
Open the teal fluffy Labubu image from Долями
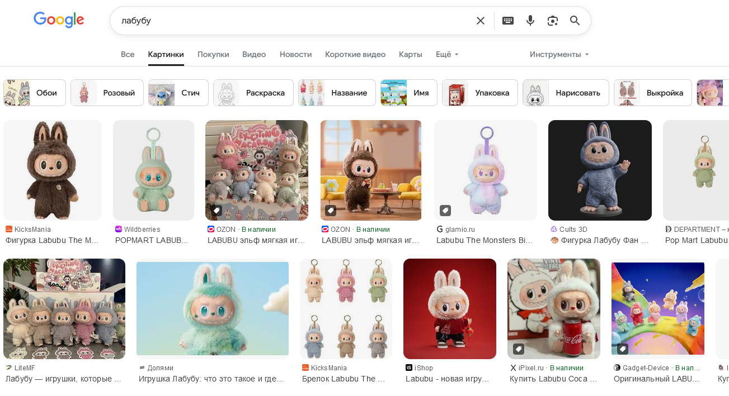click(x=213, y=309)
